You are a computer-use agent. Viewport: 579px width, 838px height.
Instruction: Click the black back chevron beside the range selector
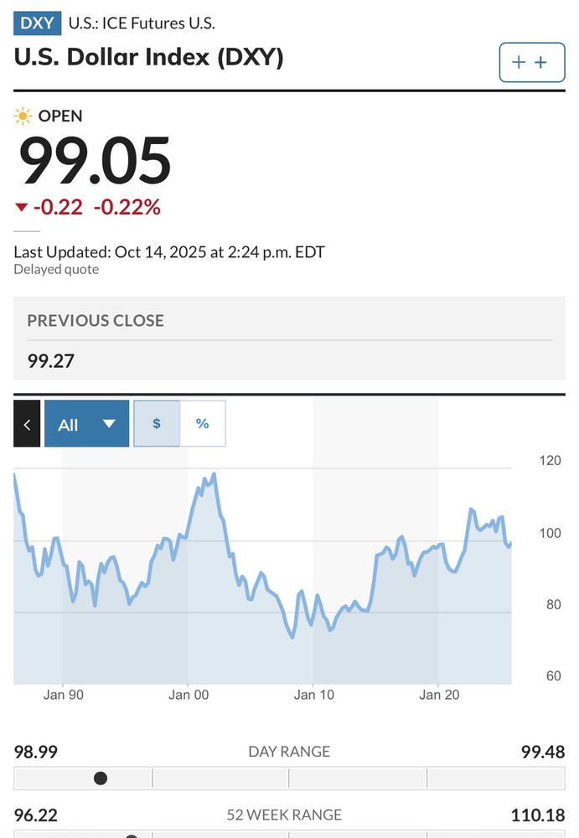point(27,423)
